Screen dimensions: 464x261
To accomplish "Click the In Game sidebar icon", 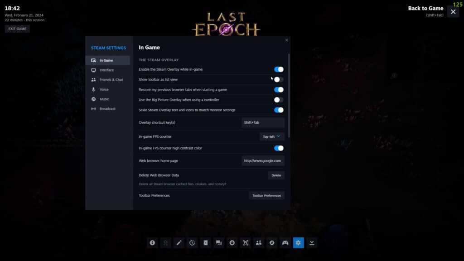I will coord(93,60).
